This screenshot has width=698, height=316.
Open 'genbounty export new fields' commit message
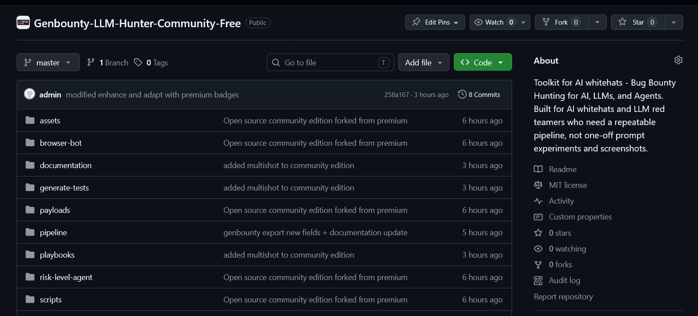coord(315,232)
